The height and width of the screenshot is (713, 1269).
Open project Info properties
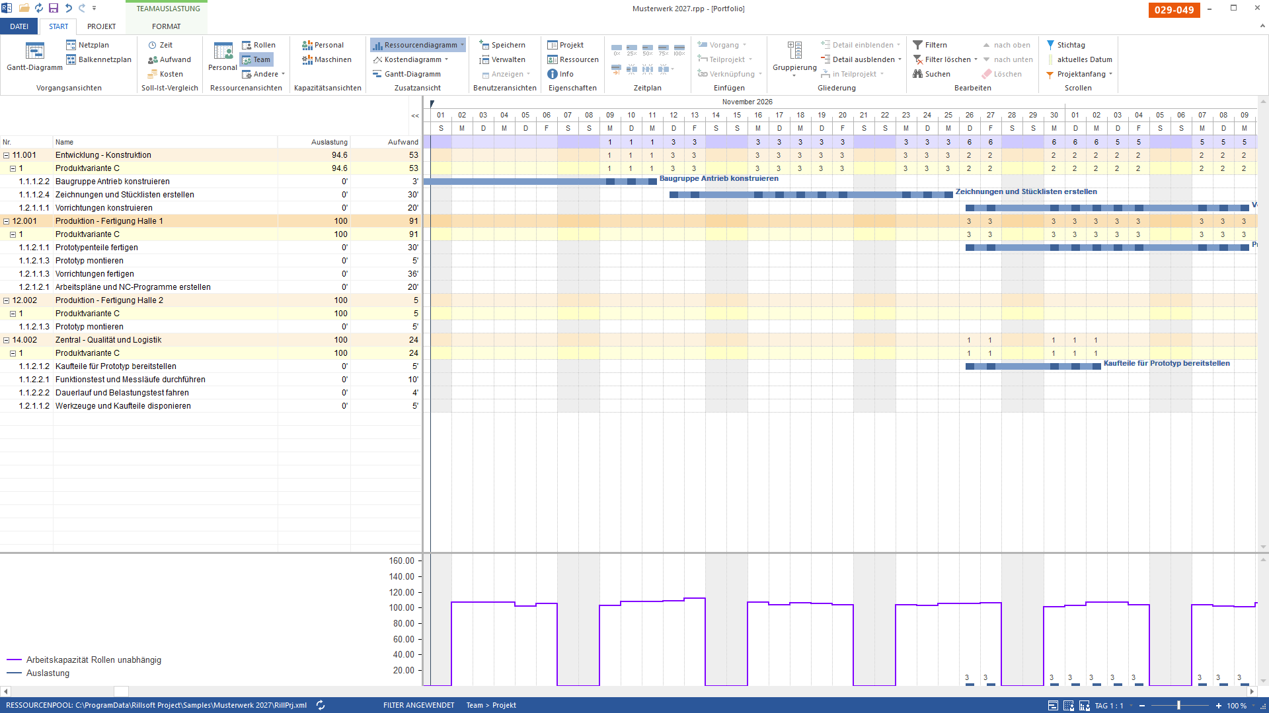pyautogui.click(x=560, y=74)
